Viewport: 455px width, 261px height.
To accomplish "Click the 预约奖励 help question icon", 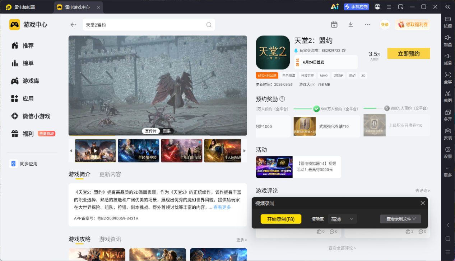I will 282,99.
